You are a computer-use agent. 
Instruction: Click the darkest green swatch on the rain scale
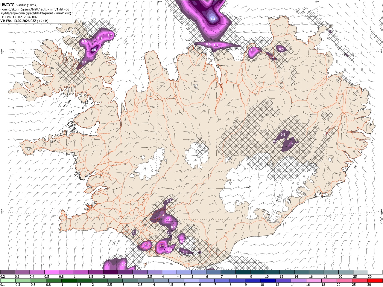[69, 281]
